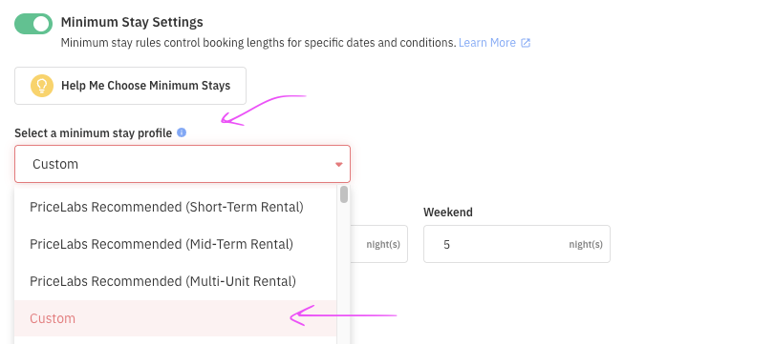This screenshot has height=344, width=775.
Task: Click the dropdown list scrollbar thumb
Action: [x=343, y=194]
